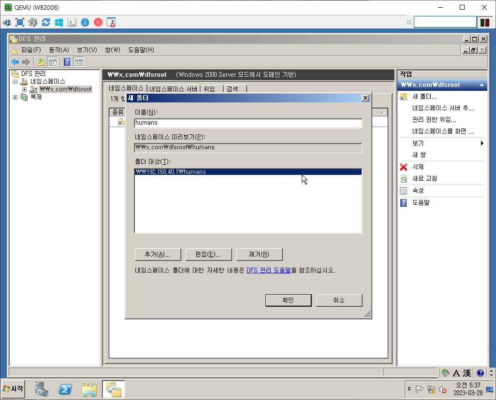This screenshot has height=400, width=496.
Task: Click the forward arrow in DFS toolbar
Action: [26, 62]
